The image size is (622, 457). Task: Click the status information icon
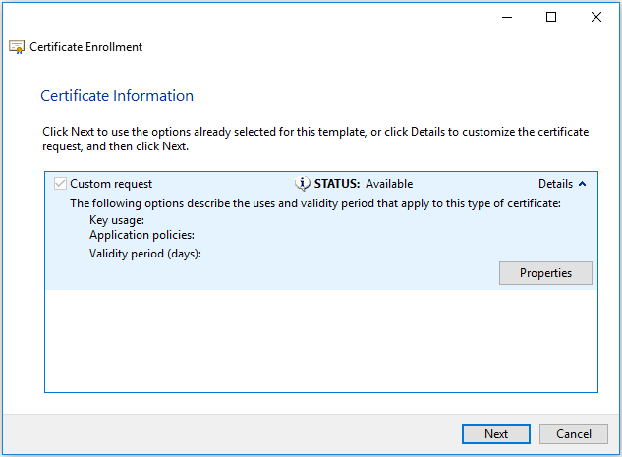point(303,184)
